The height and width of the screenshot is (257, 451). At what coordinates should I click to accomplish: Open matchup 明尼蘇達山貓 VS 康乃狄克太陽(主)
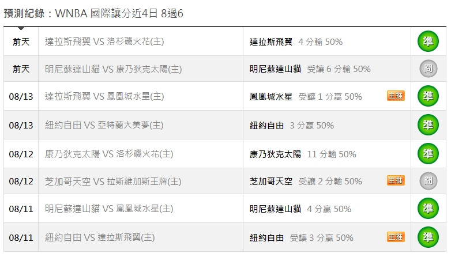113,69
